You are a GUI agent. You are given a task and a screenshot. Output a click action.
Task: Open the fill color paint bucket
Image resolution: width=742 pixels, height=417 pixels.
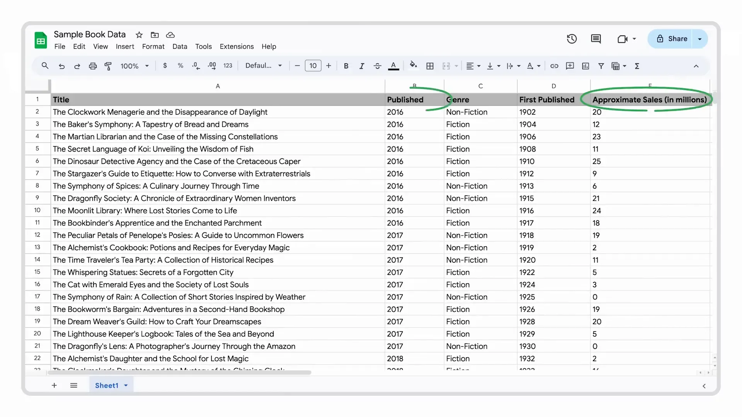[x=413, y=65]
